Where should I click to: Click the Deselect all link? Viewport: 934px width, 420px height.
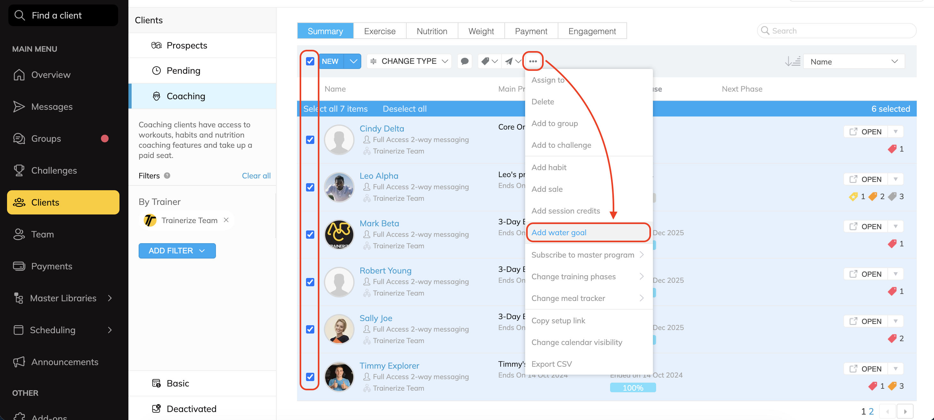(x=404, y=109)
